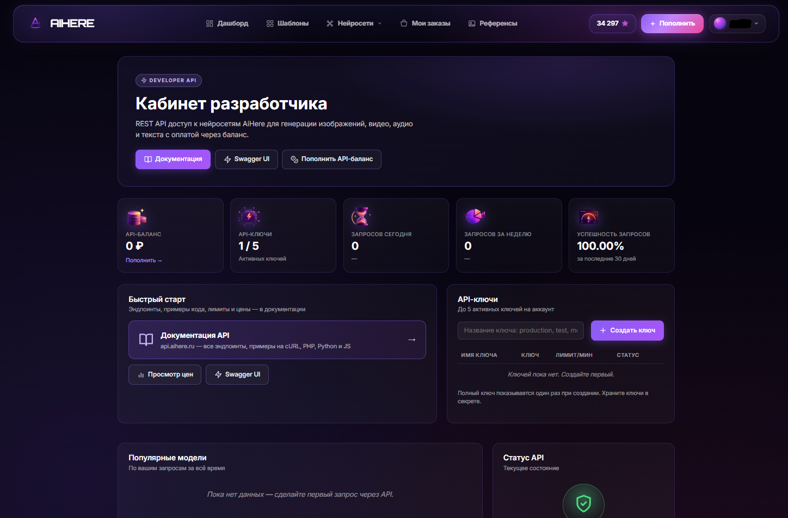Click the hourglass icon for Запросов сегодня
Screen dimensions: 788x518
(x=361, y=217)
